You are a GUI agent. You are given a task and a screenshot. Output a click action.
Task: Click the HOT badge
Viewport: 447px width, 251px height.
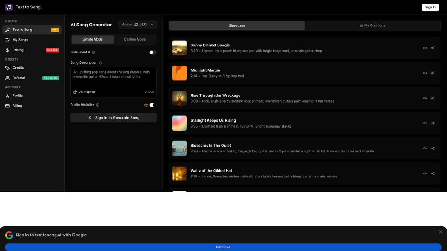pyautogui.click(x=55, y=29)
